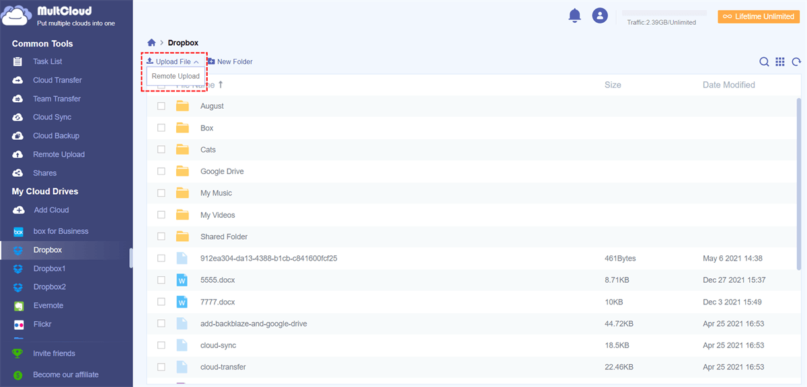Image resolution: width=807 pixels, height=387 pixels.
Task: Click the Remote Upload sidebar icon
Action: click(18, 155)
